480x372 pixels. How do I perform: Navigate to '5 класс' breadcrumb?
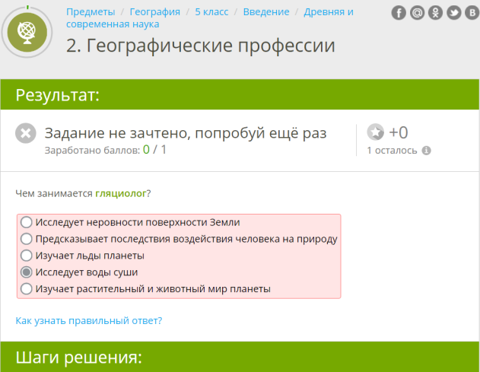[211, 11]
